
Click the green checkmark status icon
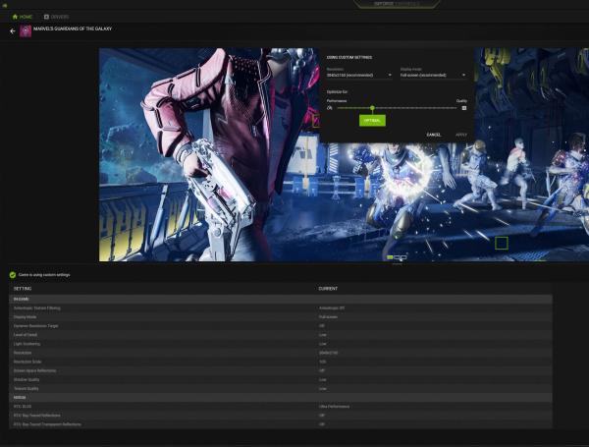[13, 275]
